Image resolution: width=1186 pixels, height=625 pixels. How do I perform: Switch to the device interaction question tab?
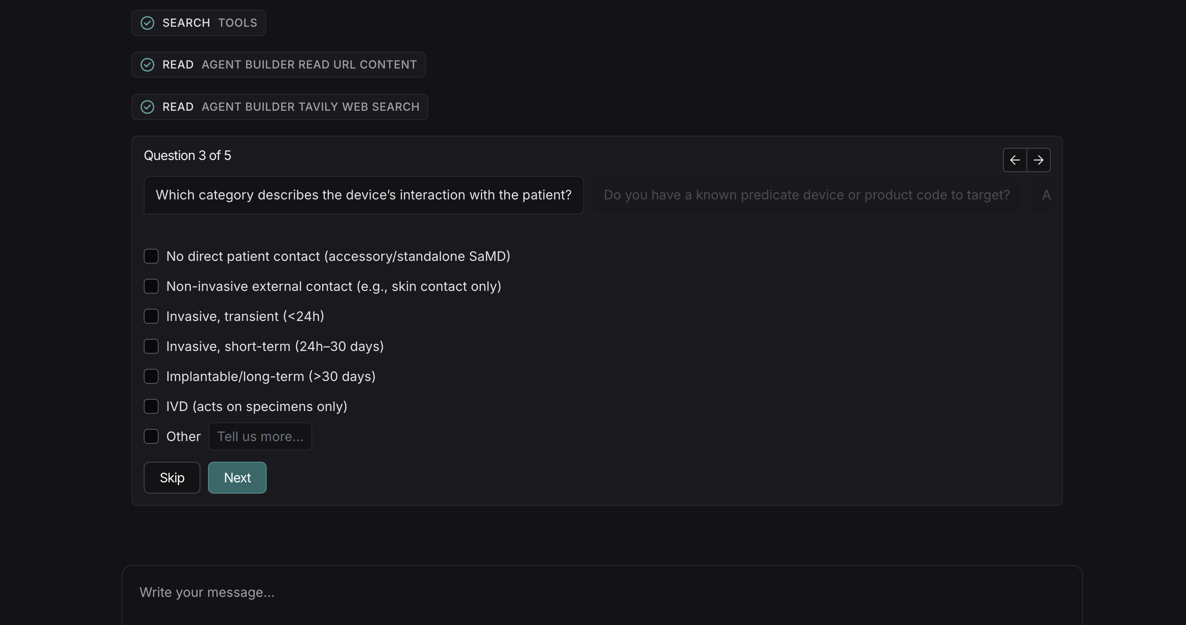(x=363, y=195)
